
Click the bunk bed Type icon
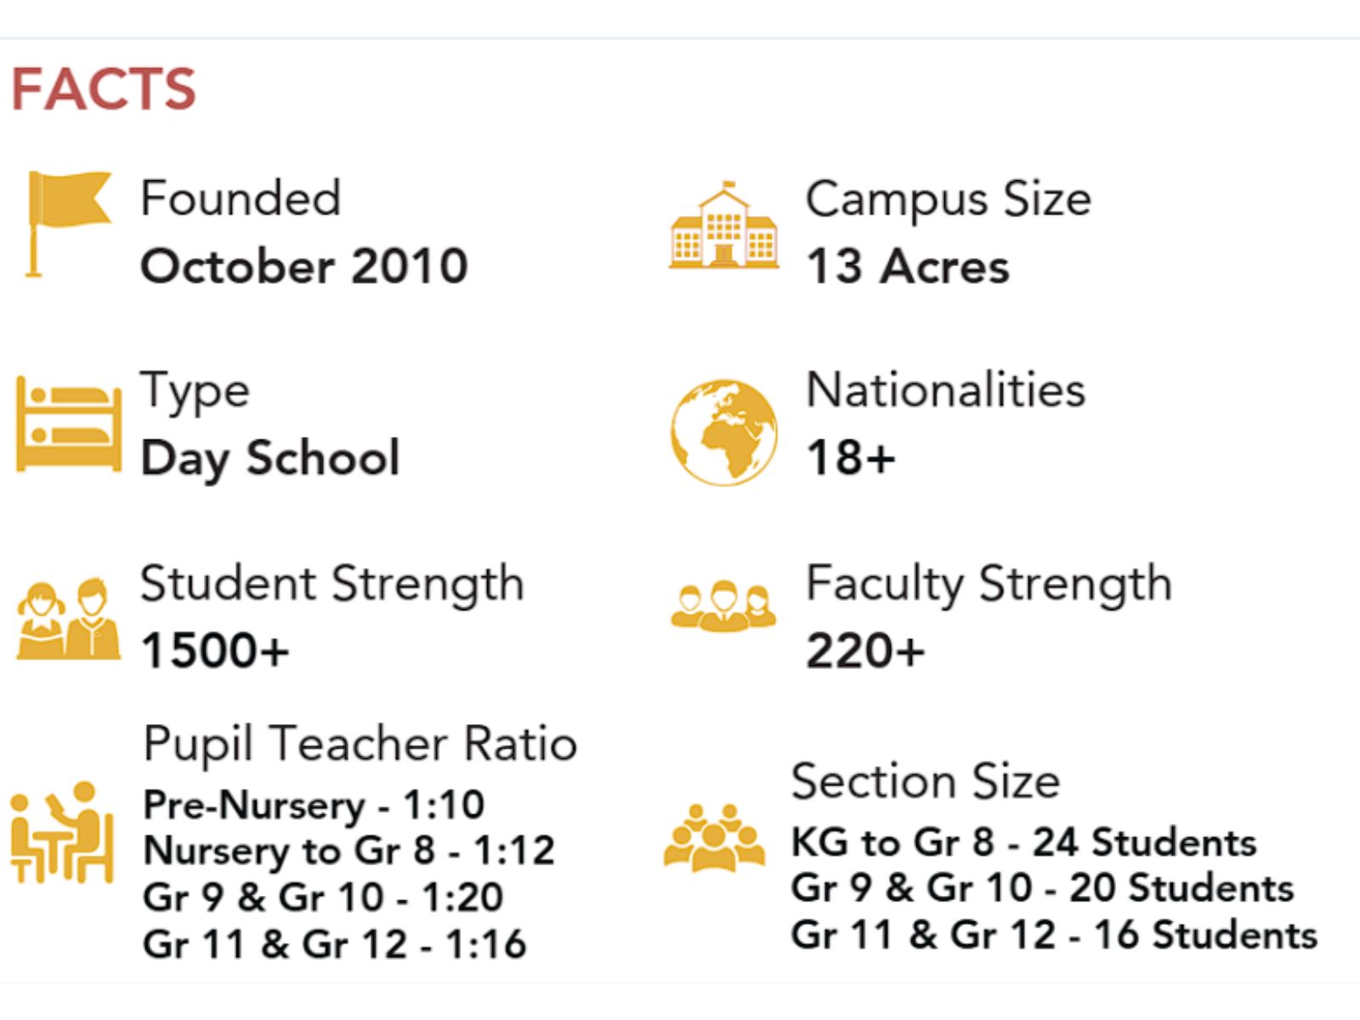[x=68, y=425]
